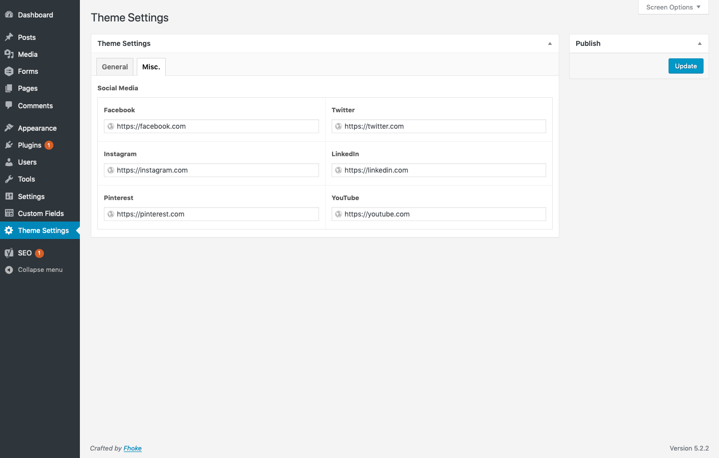Click the Theme Settings gear icon
The height and width of the screenshot is (458, 719).
9,230
